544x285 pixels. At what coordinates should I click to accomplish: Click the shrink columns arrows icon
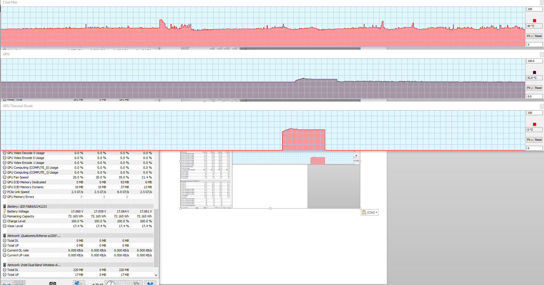tap(19, 283)
